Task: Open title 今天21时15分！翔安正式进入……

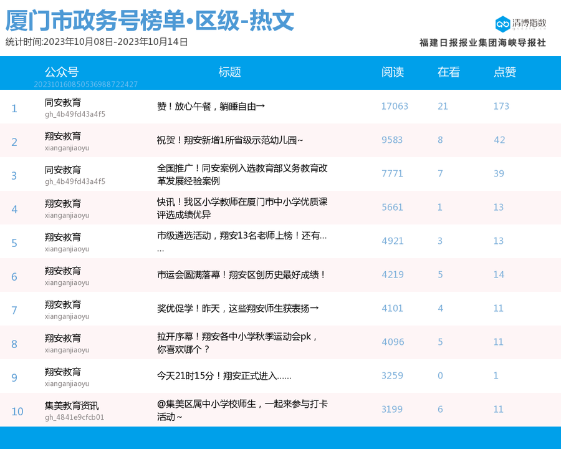Action: tap(224, 375)
